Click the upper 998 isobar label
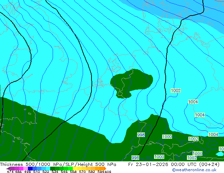 141,135
